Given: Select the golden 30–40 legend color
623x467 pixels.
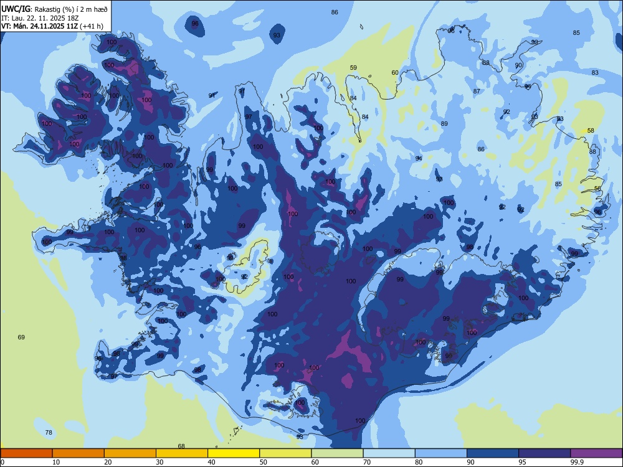Looking at the screenshot, I should [182, 453].
